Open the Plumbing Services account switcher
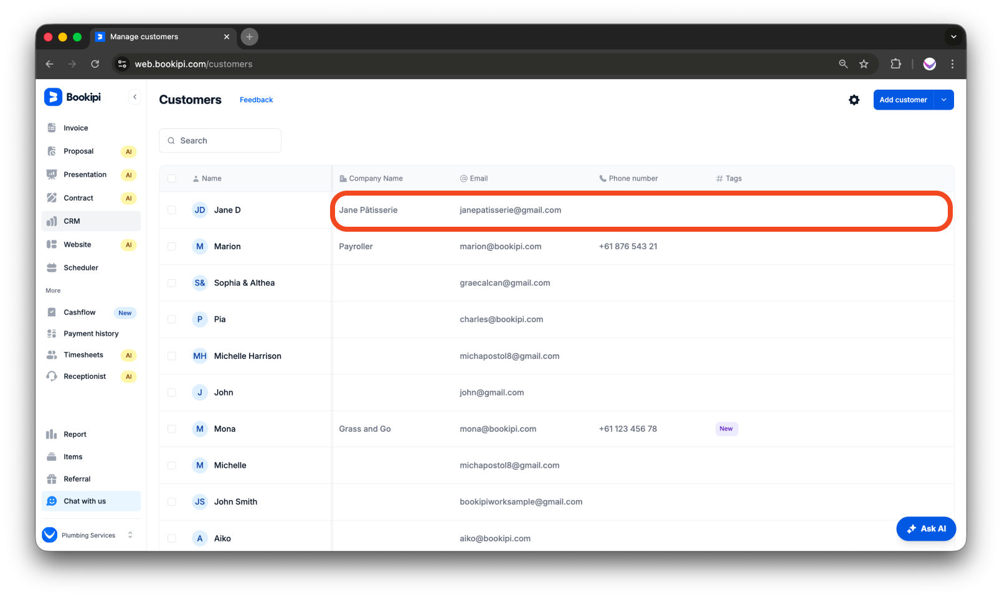This screenshot has height=598, width=1002. pos(88,534)
